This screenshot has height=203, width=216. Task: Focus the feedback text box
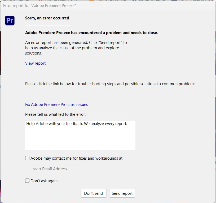click(80, 135)
